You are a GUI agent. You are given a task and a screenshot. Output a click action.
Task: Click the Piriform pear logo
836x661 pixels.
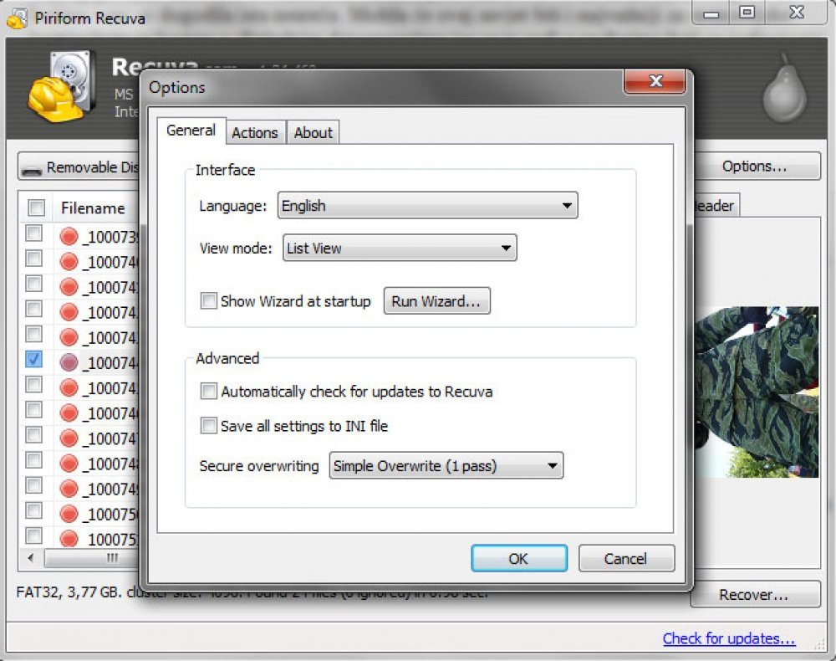(784, 88)
